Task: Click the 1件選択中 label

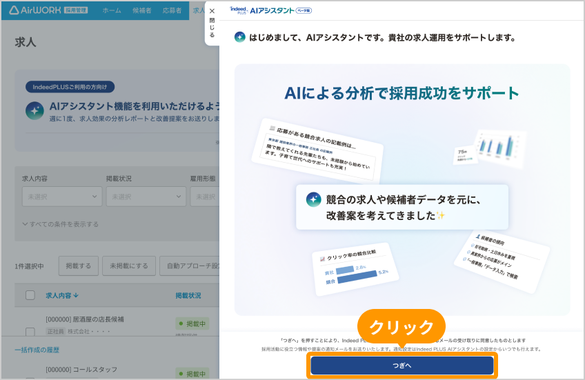Action: click(29, 266)
